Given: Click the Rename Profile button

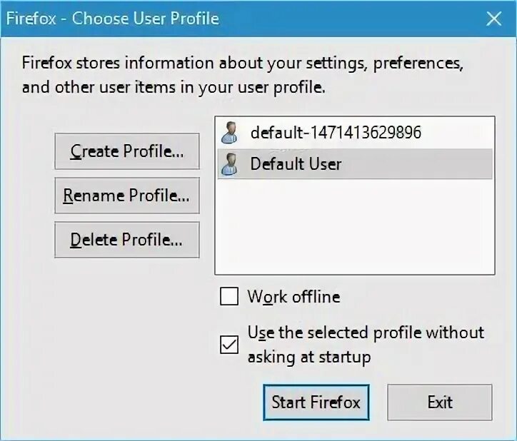Looking at the screenshot, I should (127, 196).
